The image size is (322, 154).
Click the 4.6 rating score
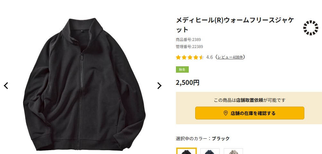click(209, 57)
